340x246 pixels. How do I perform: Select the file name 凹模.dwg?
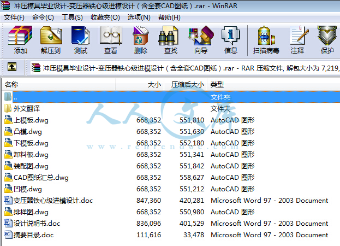[28, 189]
